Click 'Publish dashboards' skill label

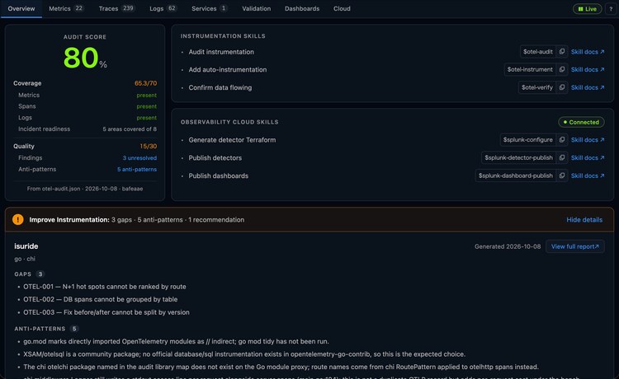pyautogui.click(x=219, y=175)
